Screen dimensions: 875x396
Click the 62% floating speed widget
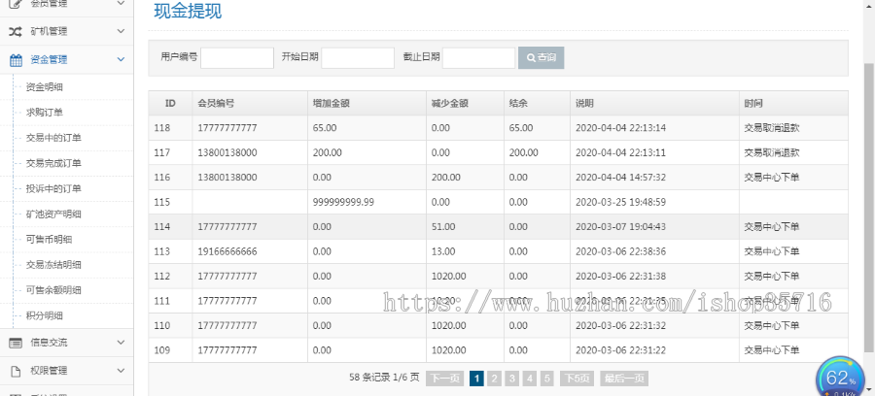coord(839,378)
